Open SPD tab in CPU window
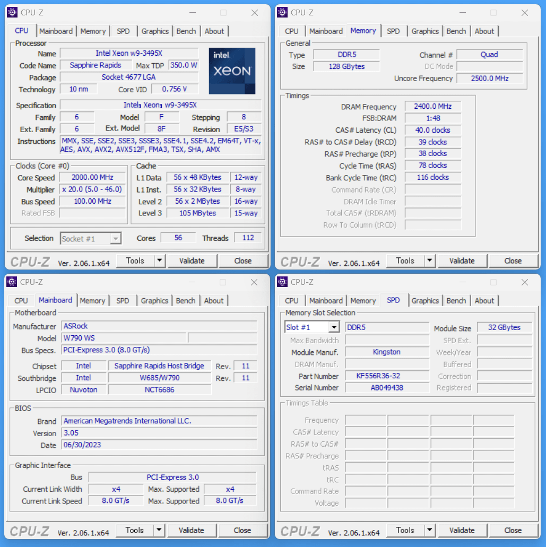 click(x=123, y=31)
